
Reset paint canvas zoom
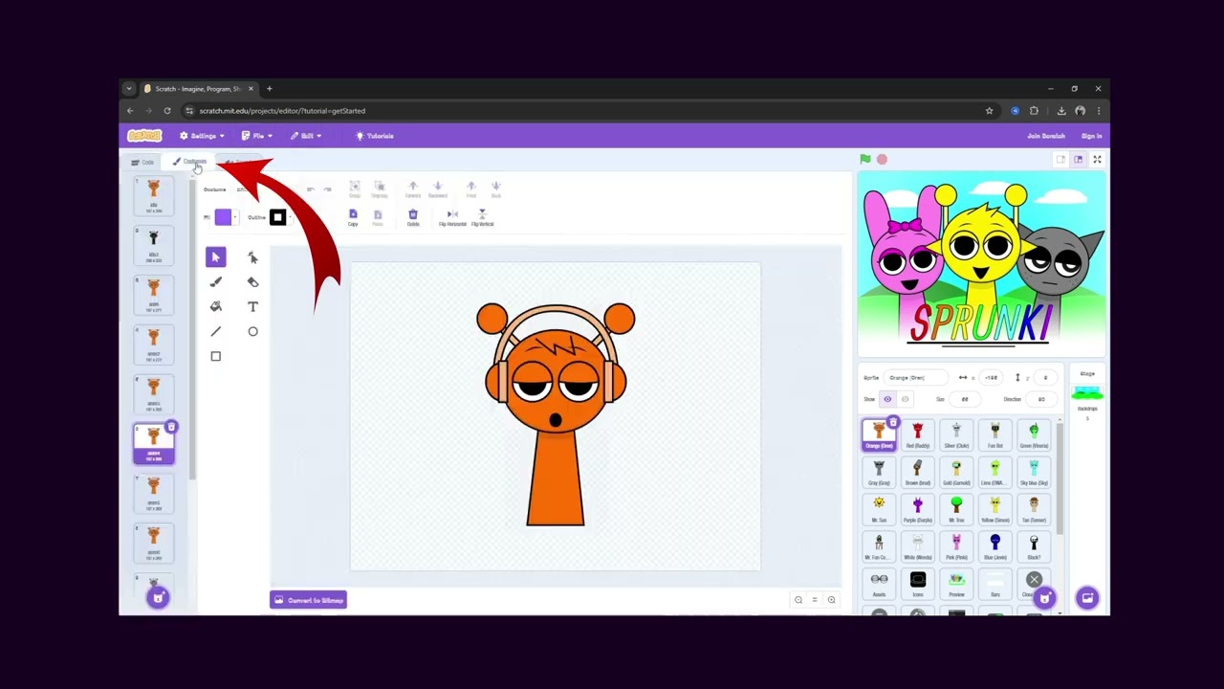815,600
